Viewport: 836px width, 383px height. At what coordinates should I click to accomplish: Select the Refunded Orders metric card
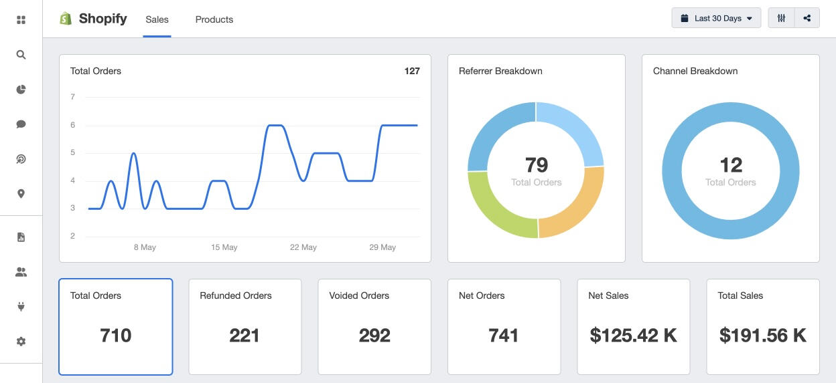(245, 327)
